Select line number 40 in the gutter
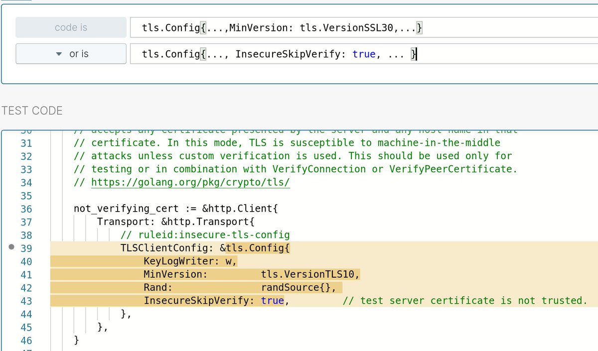Image resolution: width=598 pixels, height=351 pixels. coord(26,261)
